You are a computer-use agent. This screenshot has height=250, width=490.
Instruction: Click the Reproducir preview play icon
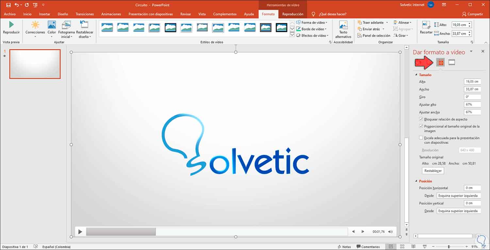pyautogui.click(x=11, y=24)
